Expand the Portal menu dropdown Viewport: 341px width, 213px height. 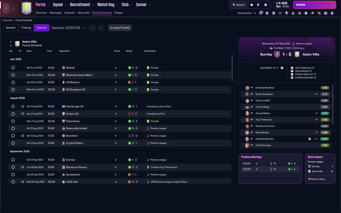coord(48,5)
